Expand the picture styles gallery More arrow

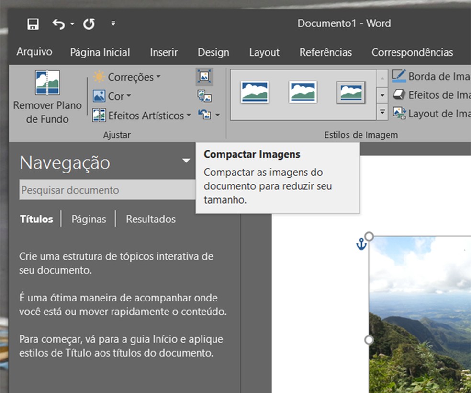382,113
